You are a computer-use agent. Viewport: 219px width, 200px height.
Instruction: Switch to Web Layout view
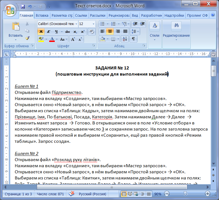(136, 194)
